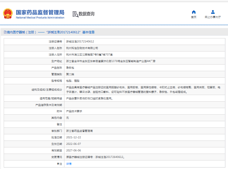This screenshot has height=169, width=228.
Task: Click the 有效期至 value 2027-06-06
Action: click(x=74, y=150)
